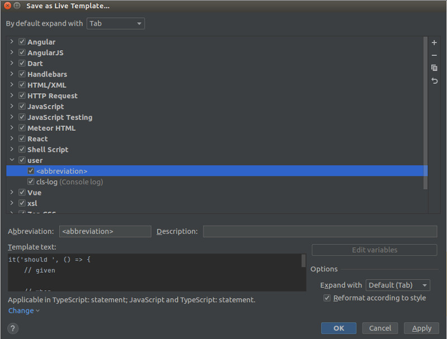Remove selected template using minus icon
Screen dimensions: 447x339
[x=434, y=55]
